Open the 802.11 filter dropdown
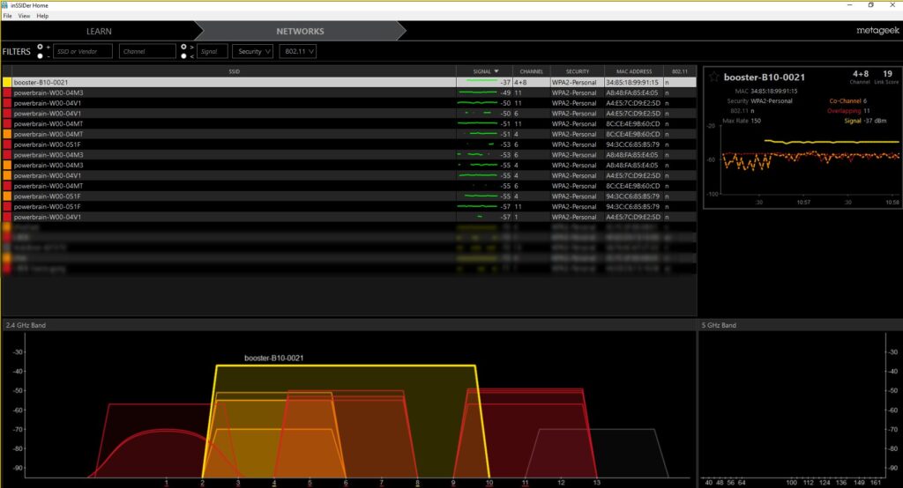This screenshot has height=488, width=903. [x=298, y=51]
